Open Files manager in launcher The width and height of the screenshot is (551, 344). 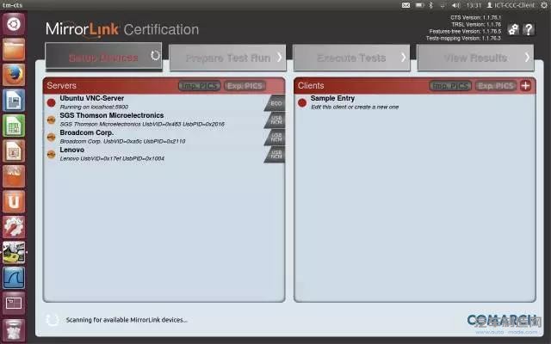point(14,50)
